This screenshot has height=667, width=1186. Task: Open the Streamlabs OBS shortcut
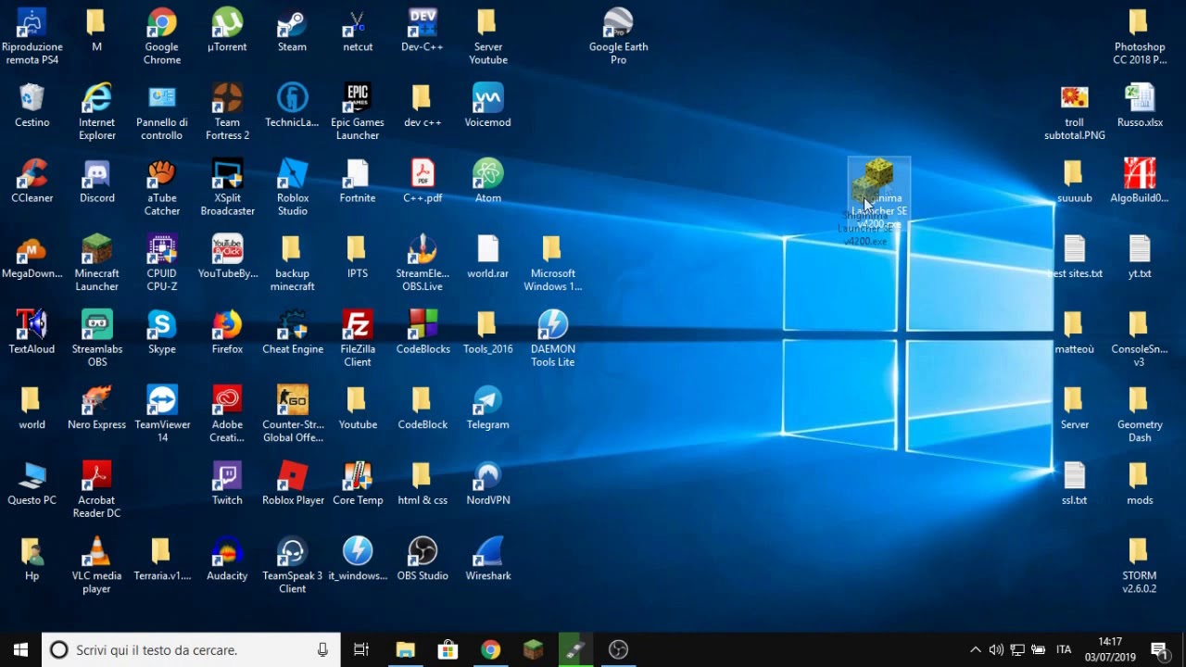[97, 339]
